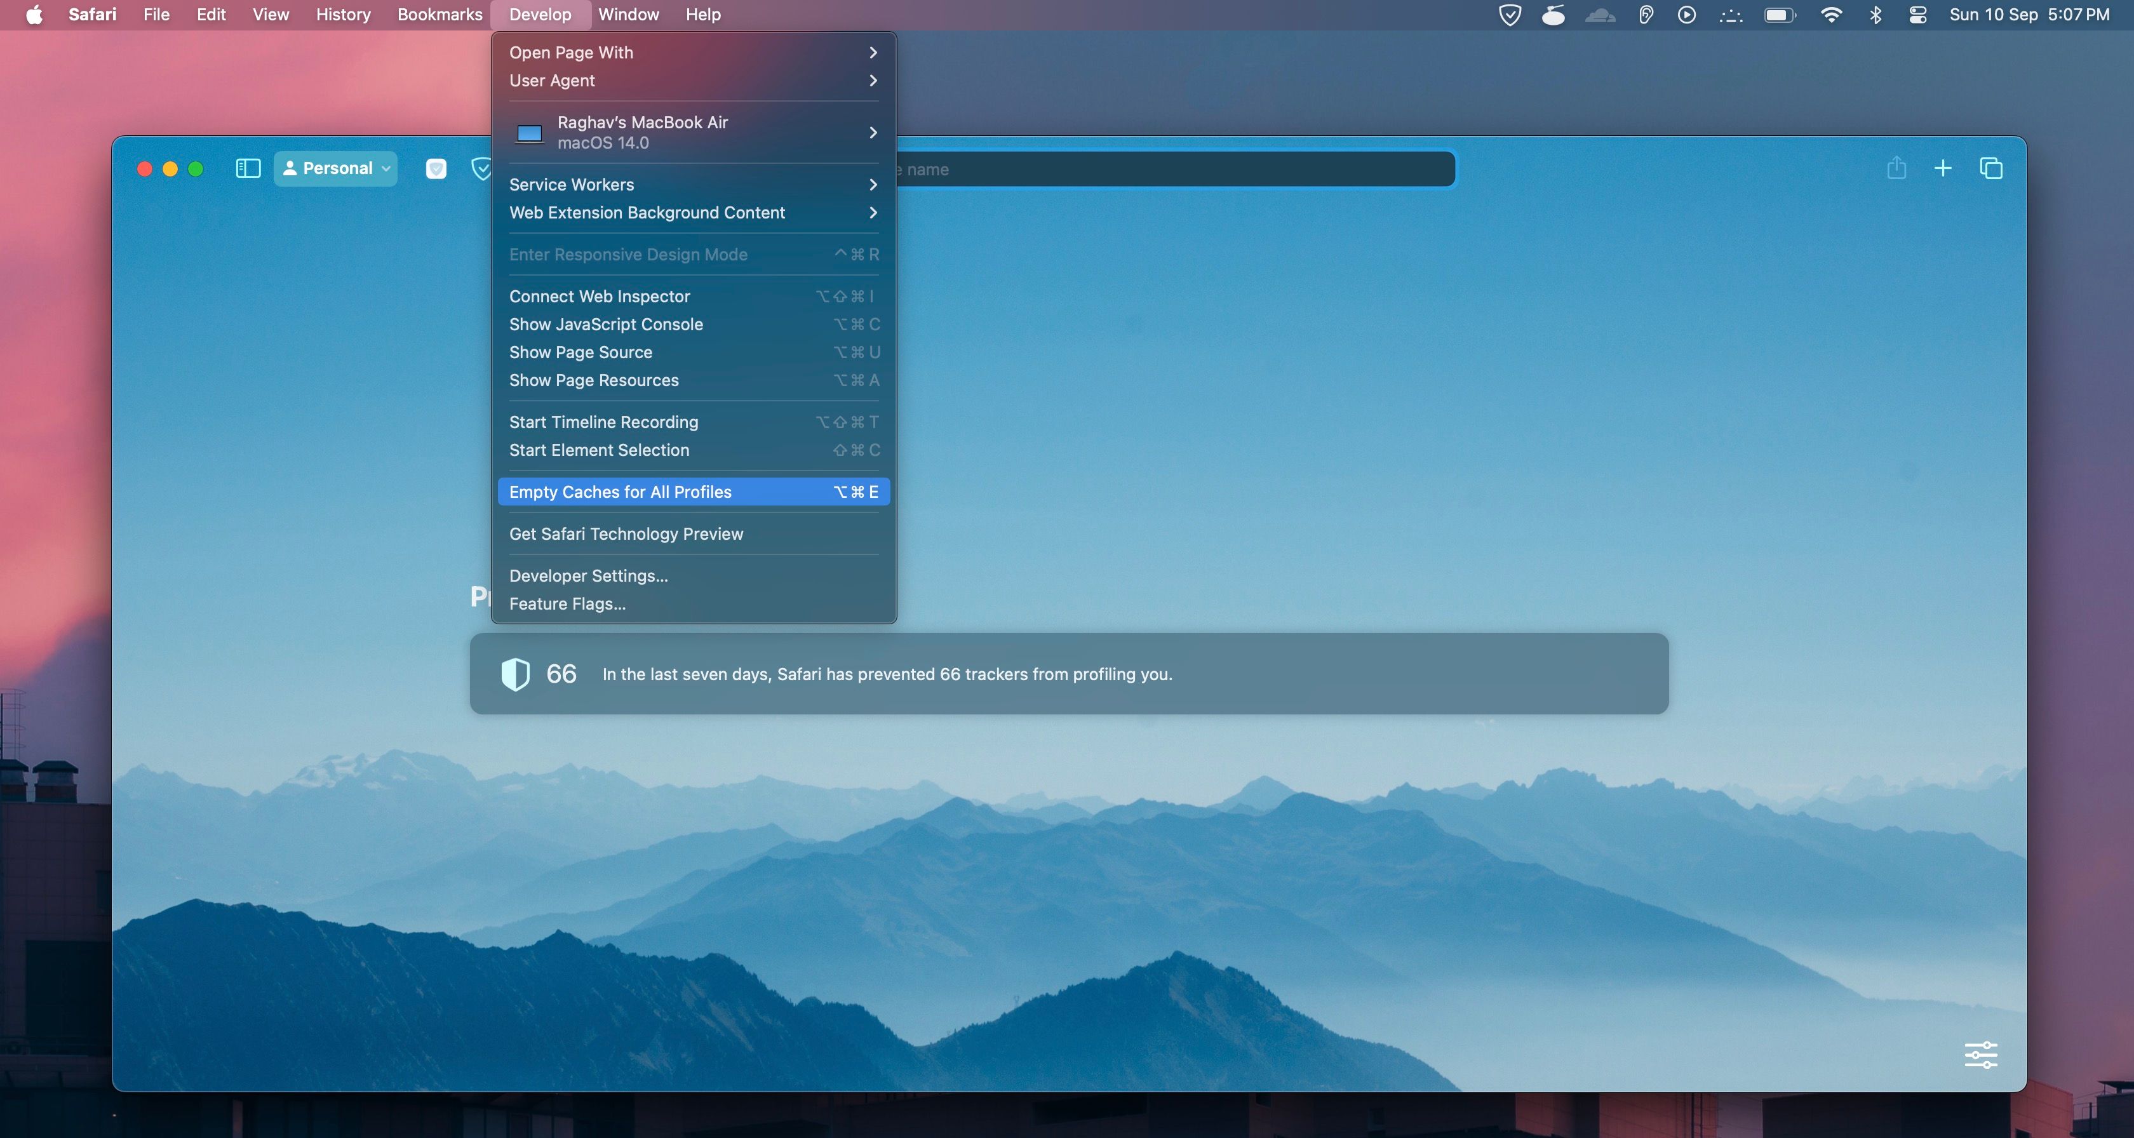Show the tab overview icon
Viewport: 2134px width, 1138px height.
(1990, 169)
